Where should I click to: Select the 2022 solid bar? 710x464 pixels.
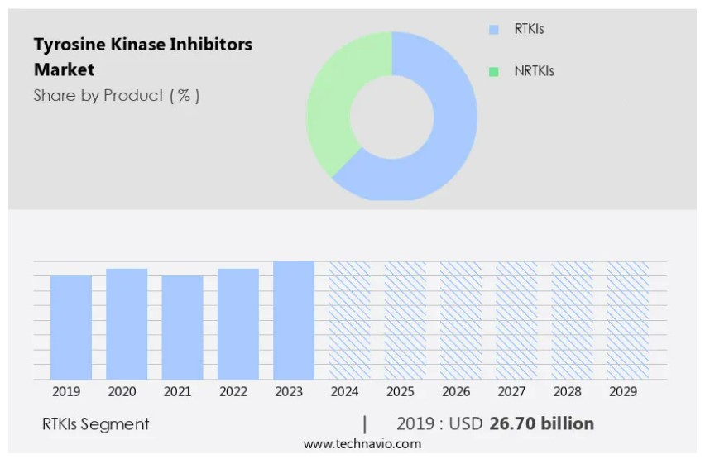click(x=238, y=324)
